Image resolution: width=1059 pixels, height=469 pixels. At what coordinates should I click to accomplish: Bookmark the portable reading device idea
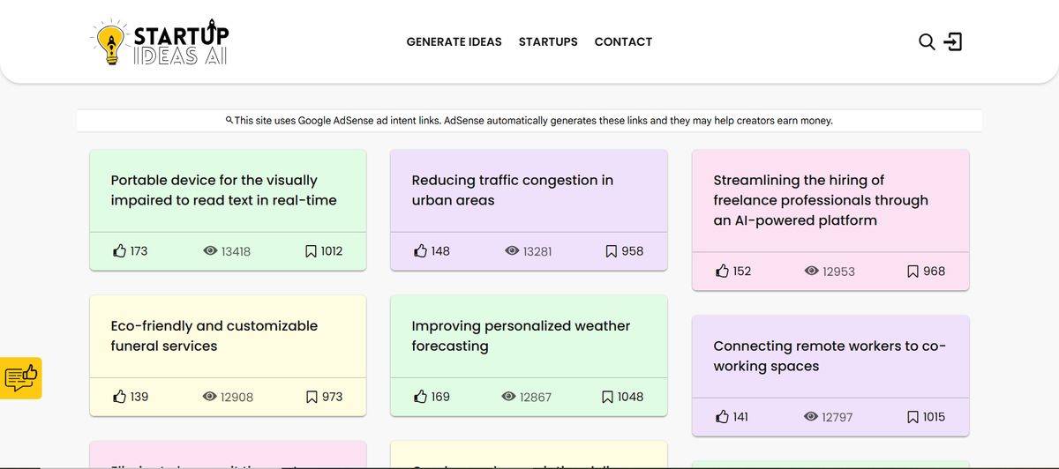coord(311,251)
